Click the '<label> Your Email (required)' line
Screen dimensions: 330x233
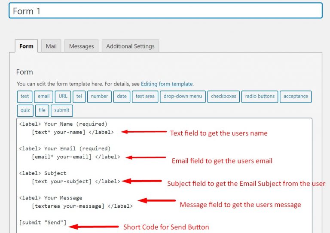coord(64,148)
